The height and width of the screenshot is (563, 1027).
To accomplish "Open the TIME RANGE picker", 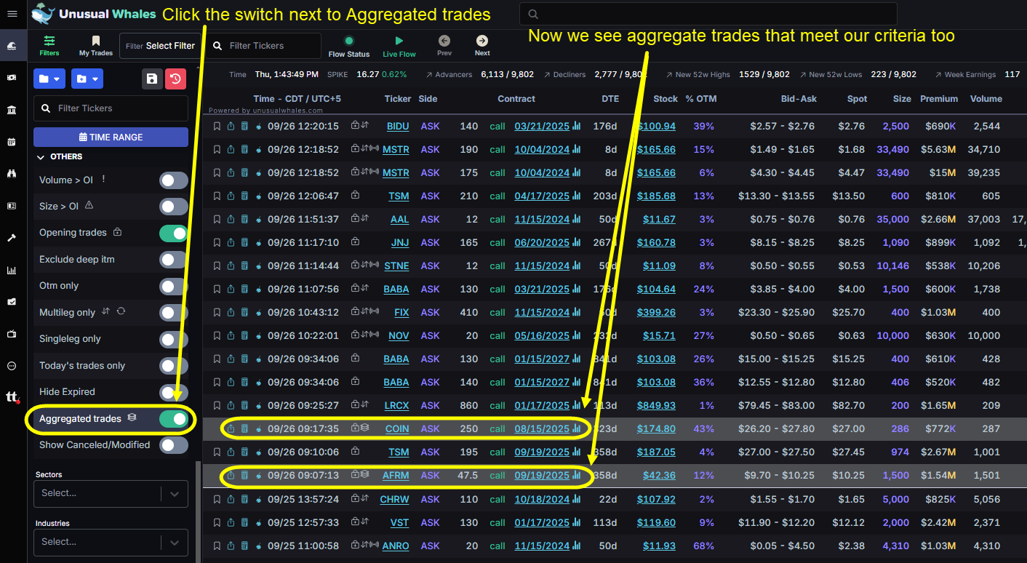I will click(x=111, y=137).
